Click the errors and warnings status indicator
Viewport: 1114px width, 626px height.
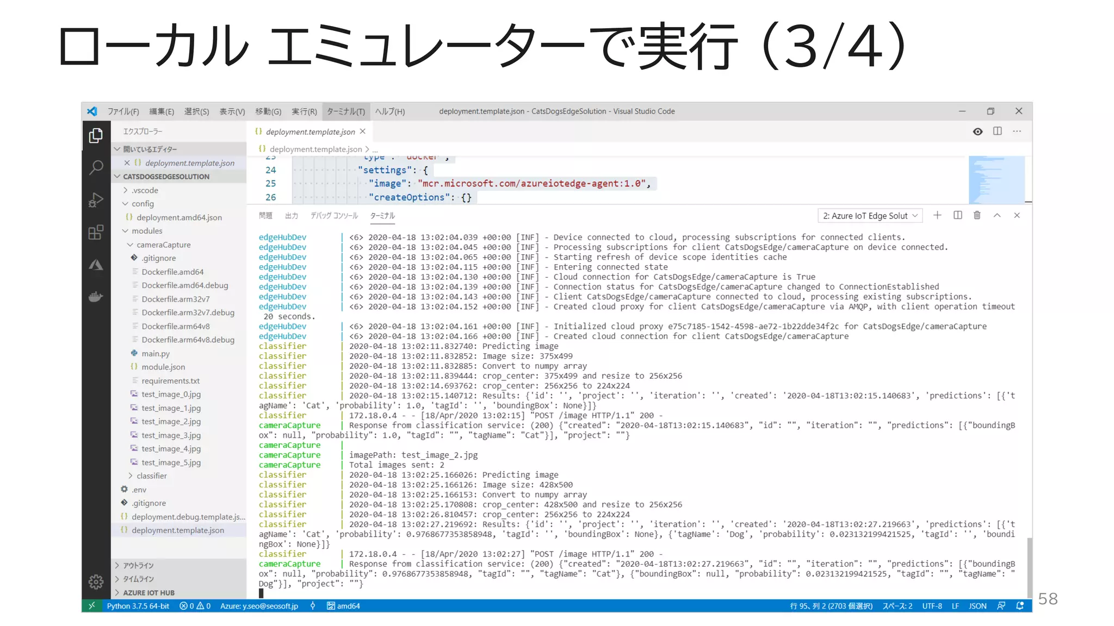tap(195, 606)
